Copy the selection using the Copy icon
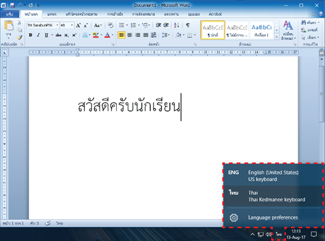This screenshot has height=241, width=325. pyautogui.click(x=19, y=30)
